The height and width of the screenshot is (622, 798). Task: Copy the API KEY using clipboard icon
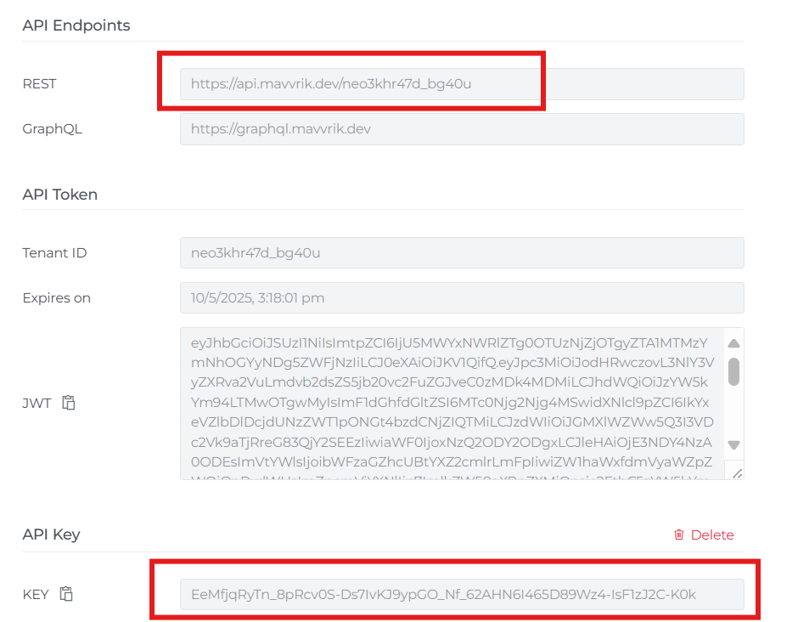66,594
